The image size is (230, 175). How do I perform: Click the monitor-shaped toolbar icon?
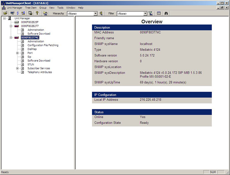12,13
